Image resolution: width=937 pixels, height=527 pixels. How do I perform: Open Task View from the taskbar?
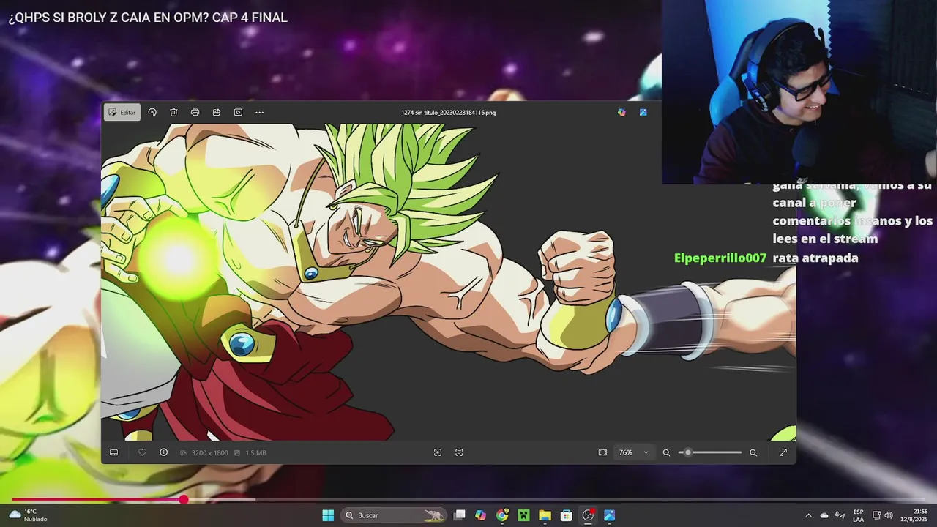[459, 515]
